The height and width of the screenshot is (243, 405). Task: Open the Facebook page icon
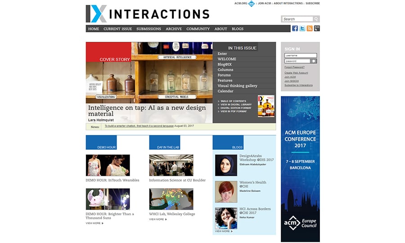(295, 29)
